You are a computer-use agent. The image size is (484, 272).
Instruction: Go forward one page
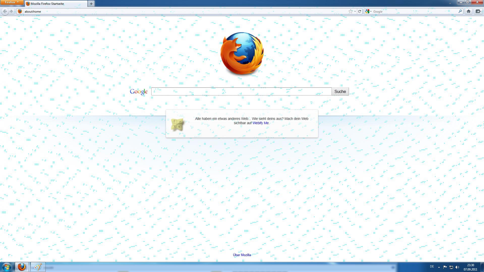(x=11, y=11)
